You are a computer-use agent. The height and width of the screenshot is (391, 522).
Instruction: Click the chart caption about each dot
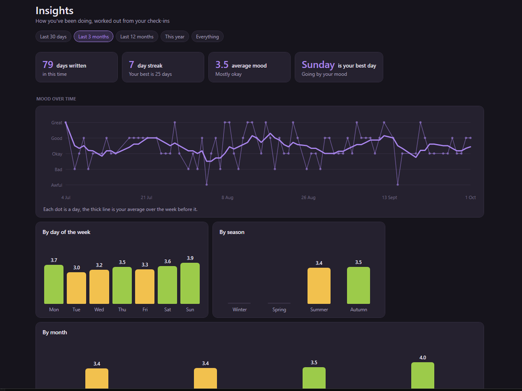pos(120,209)
